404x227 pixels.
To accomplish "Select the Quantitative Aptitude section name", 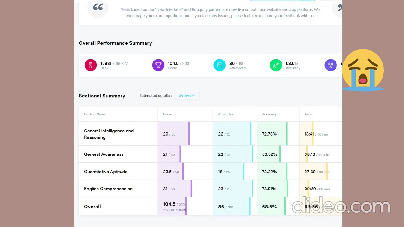I will [x=106, y=172].
